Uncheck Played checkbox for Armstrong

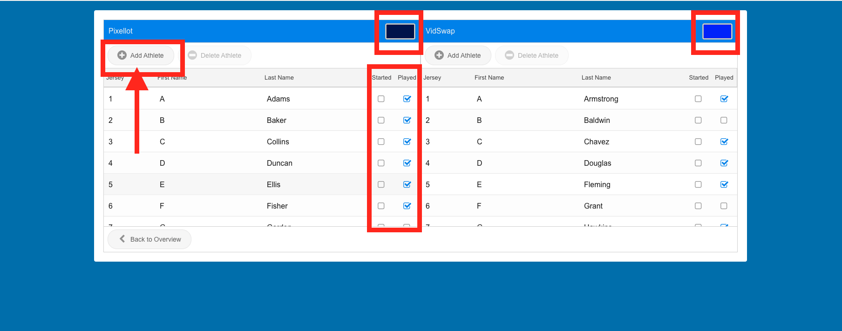click(x=724, y=99)
